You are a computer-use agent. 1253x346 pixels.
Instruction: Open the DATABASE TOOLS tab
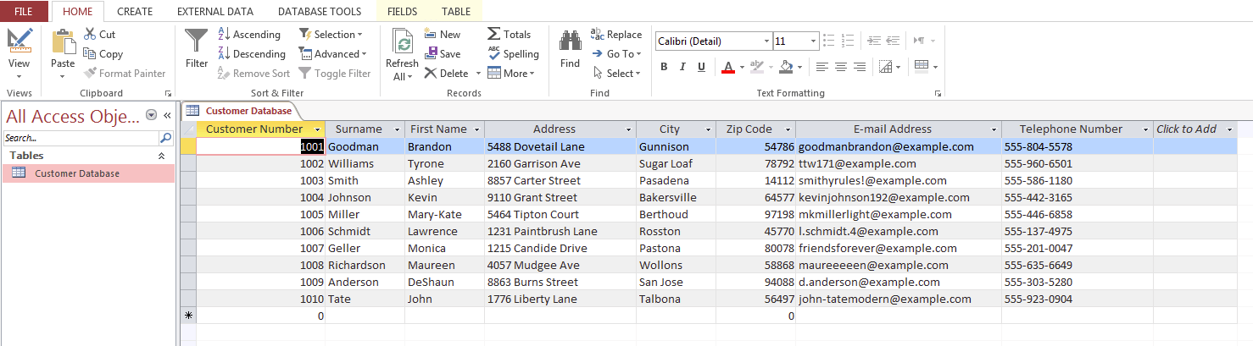click(320, 12)
